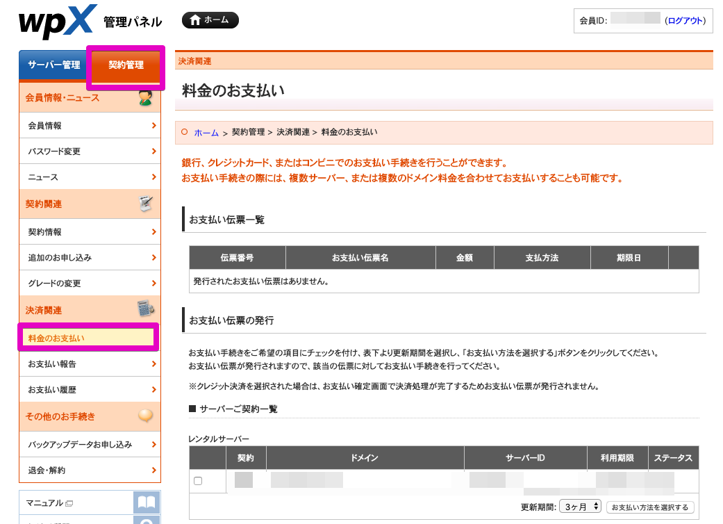Click the memo pad icon beside 契約関連
The image size is (723, 524).
144,204
